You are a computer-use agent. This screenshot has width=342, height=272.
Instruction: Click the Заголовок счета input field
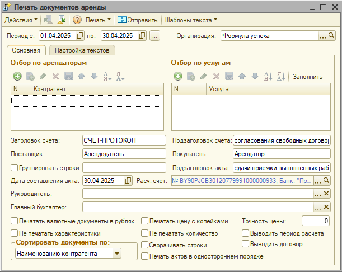tap(124, 140)
